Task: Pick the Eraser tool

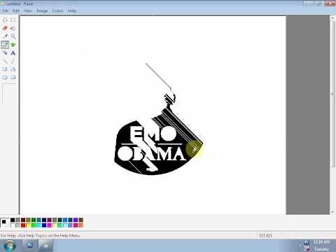Action: click(5, 28)
